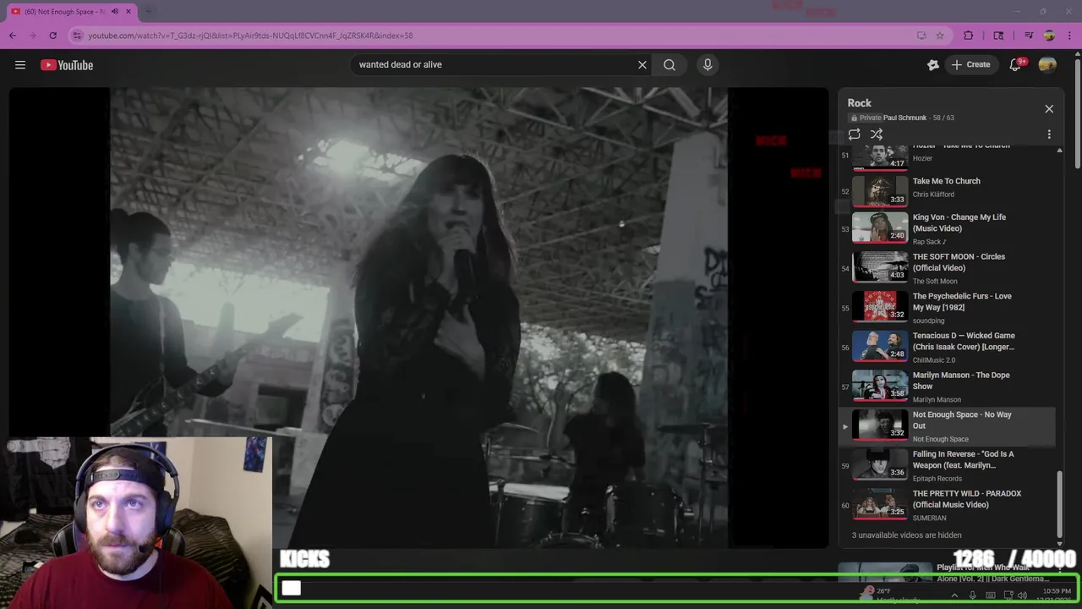Open the Chrome three-dot menu

[1069, 36]
